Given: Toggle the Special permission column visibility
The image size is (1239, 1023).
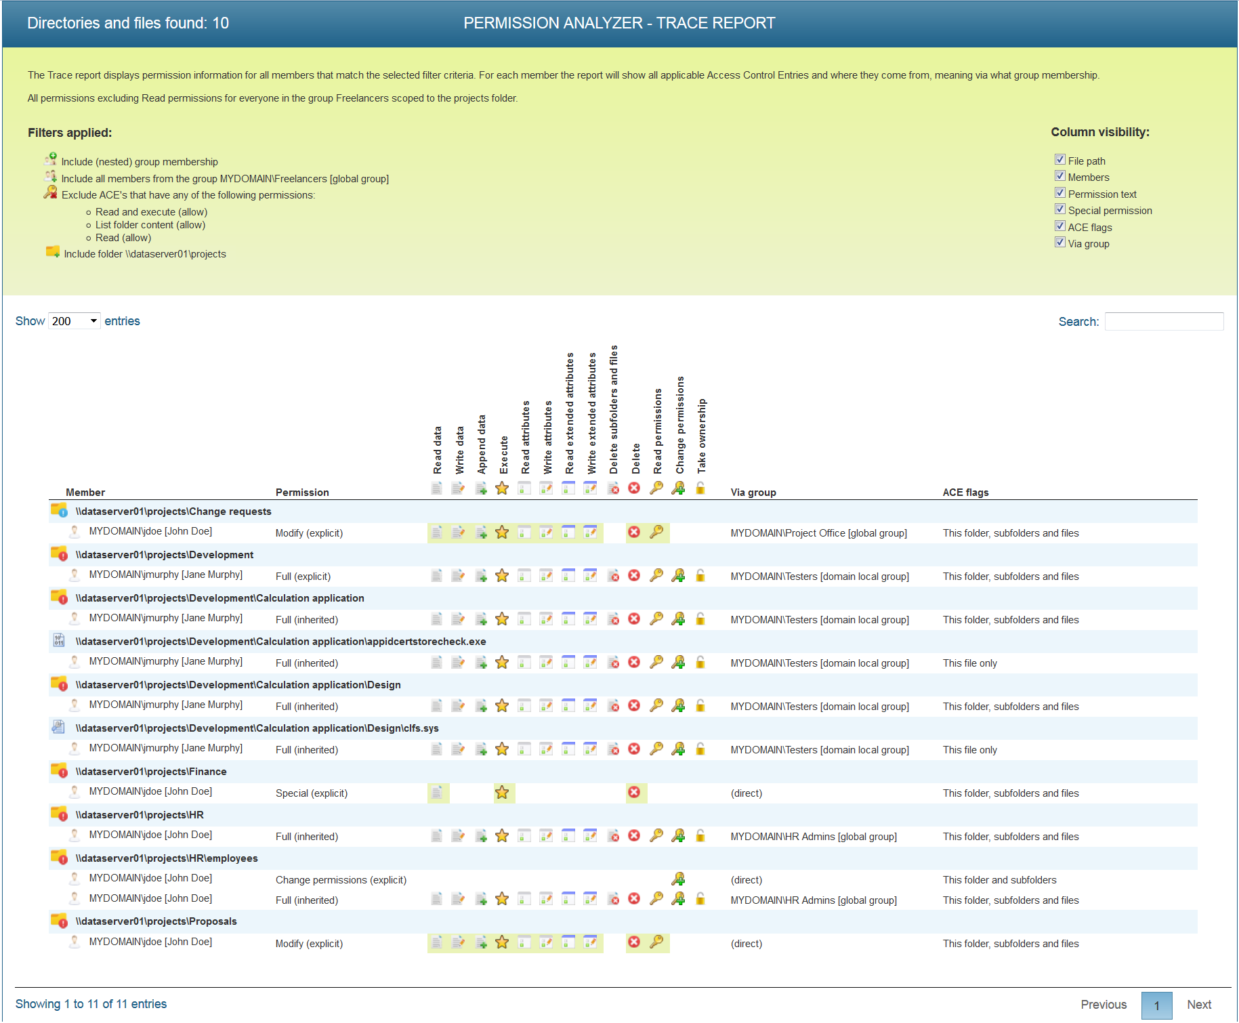Looking at the screenshot, I should pos(1060,210).
